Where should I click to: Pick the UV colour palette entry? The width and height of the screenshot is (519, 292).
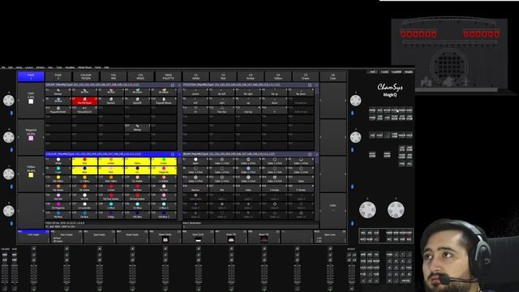tap(137, 170)
